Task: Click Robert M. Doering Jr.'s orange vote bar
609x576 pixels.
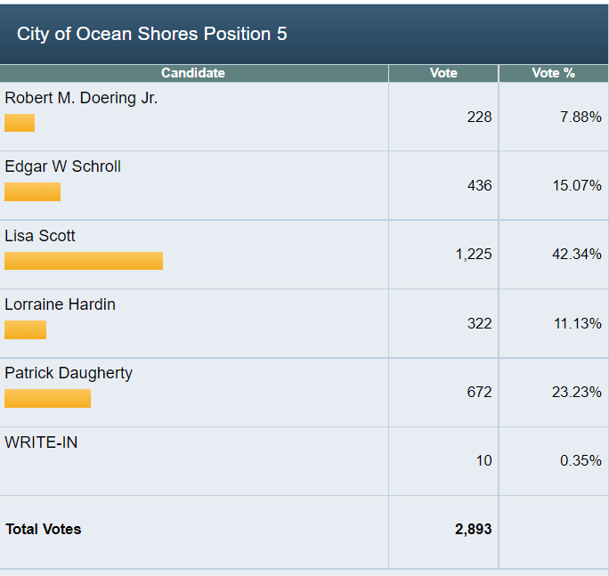Action: [20, 123]
